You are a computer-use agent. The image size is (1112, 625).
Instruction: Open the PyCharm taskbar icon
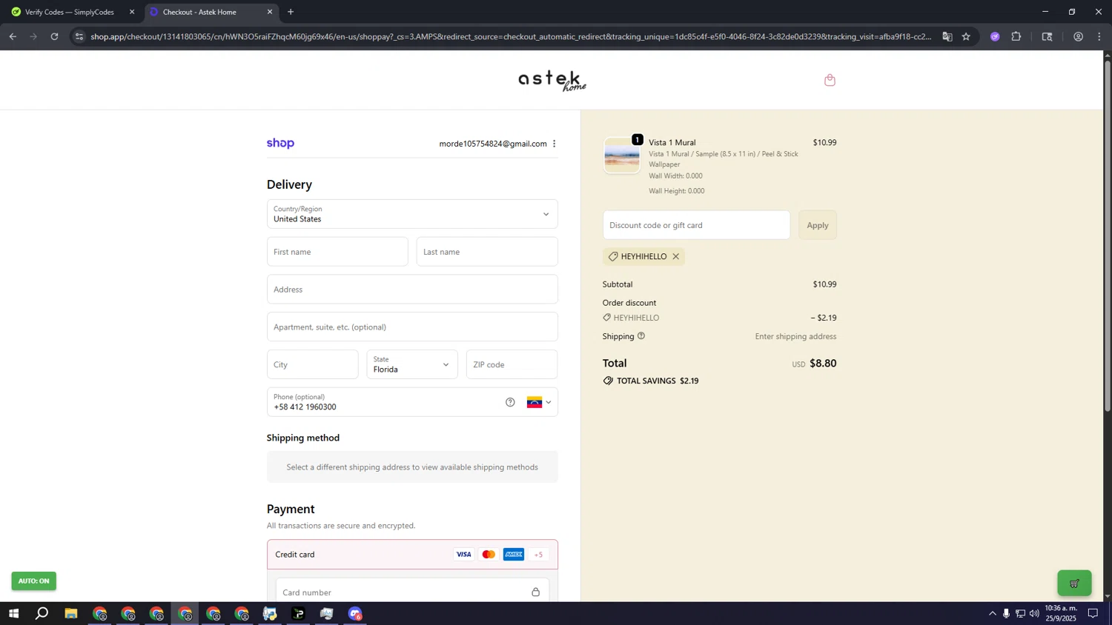(298, 614)
